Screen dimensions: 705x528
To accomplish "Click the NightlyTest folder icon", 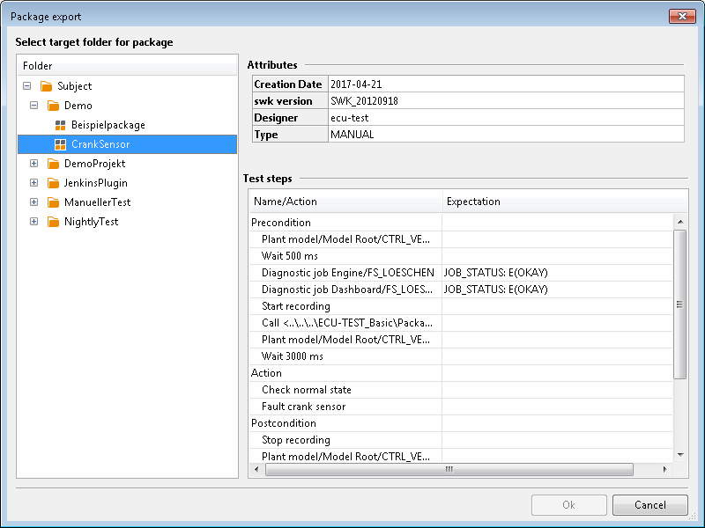I will [53, 222].
